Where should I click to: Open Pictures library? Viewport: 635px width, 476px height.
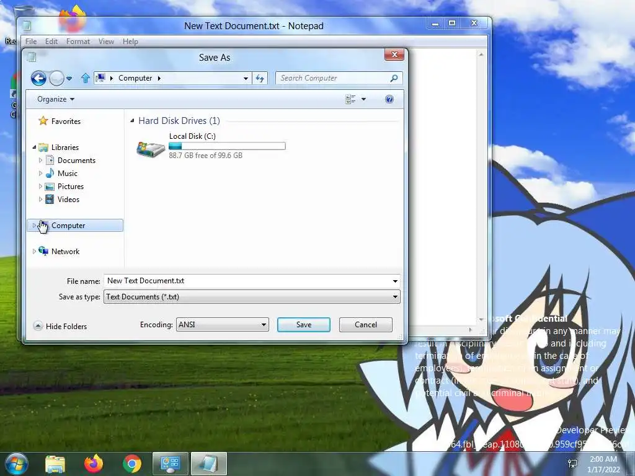[x=71, y=186]
